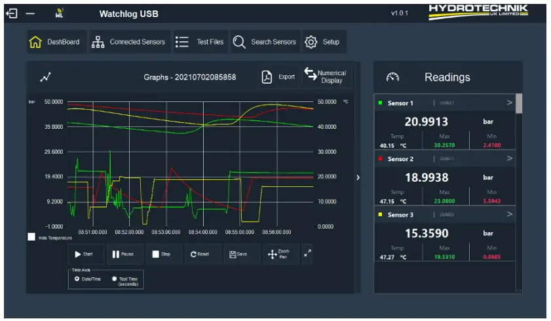Click the Watchlog WL app logo icon
Image resolution: width=551 pixels, height=321 pixels.
click(x=60, y=13)
